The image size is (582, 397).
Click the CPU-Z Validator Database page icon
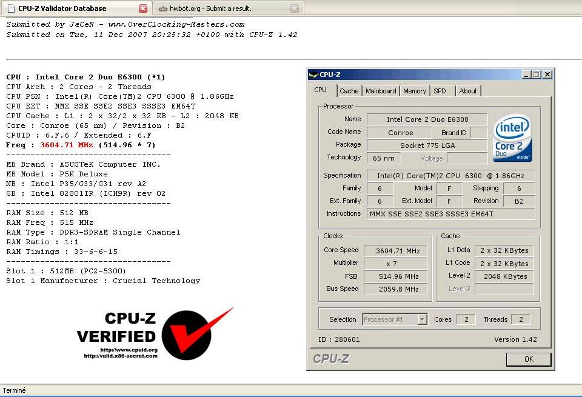pyautogui.click(x=11, y=8)
